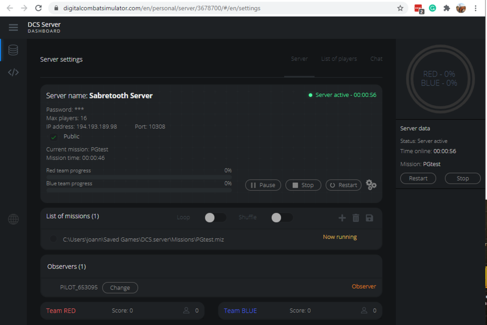487x325 pixels.
Task: Click the Port: 10308 text
Action: click(150, 127)
